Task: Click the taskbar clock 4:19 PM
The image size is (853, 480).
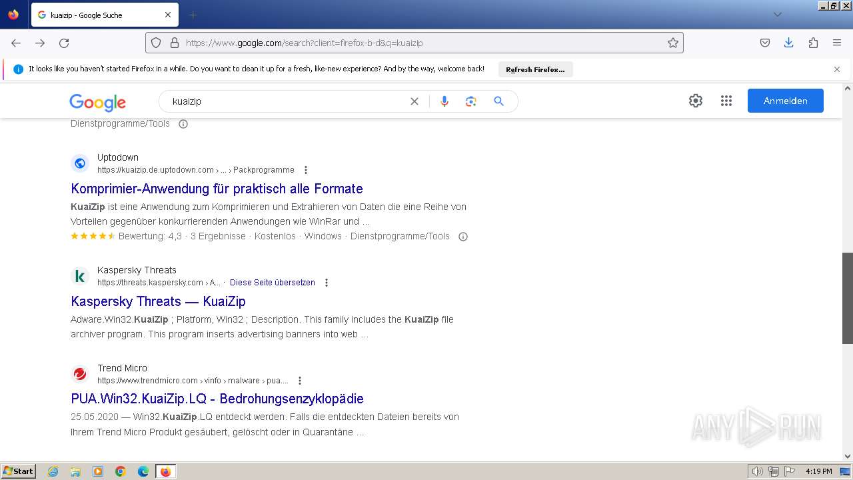Action: (x=818, y=471)
